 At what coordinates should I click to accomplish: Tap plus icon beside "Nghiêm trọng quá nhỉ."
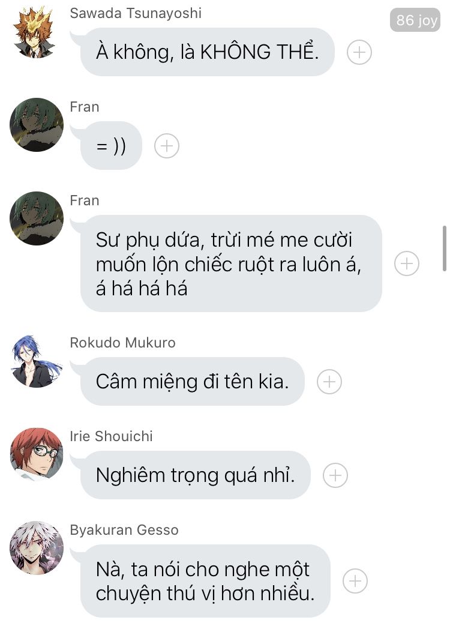click(335, 475)
